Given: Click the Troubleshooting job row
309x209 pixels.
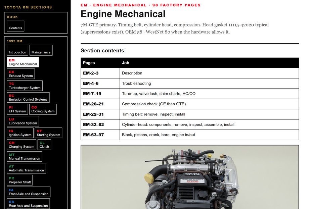Looking at the screenshot, I should point(209,84).
